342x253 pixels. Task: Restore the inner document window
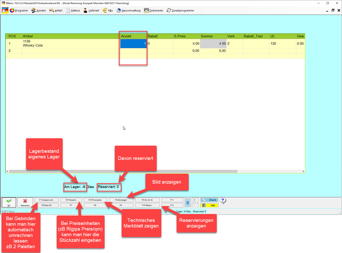333,10
